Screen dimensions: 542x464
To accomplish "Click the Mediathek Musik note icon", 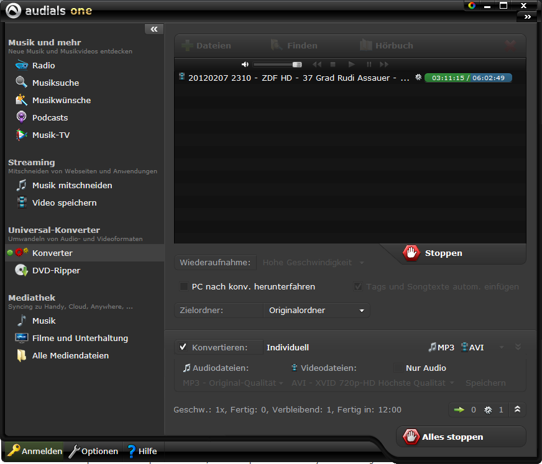I will pos(22,321).
